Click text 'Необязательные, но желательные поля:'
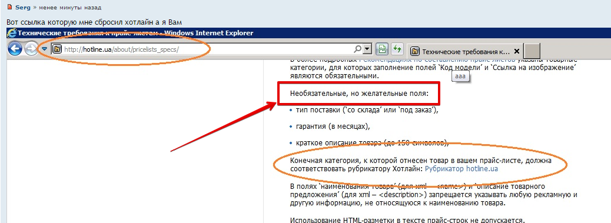Screen dimensions: 611x223 point(359,94)
